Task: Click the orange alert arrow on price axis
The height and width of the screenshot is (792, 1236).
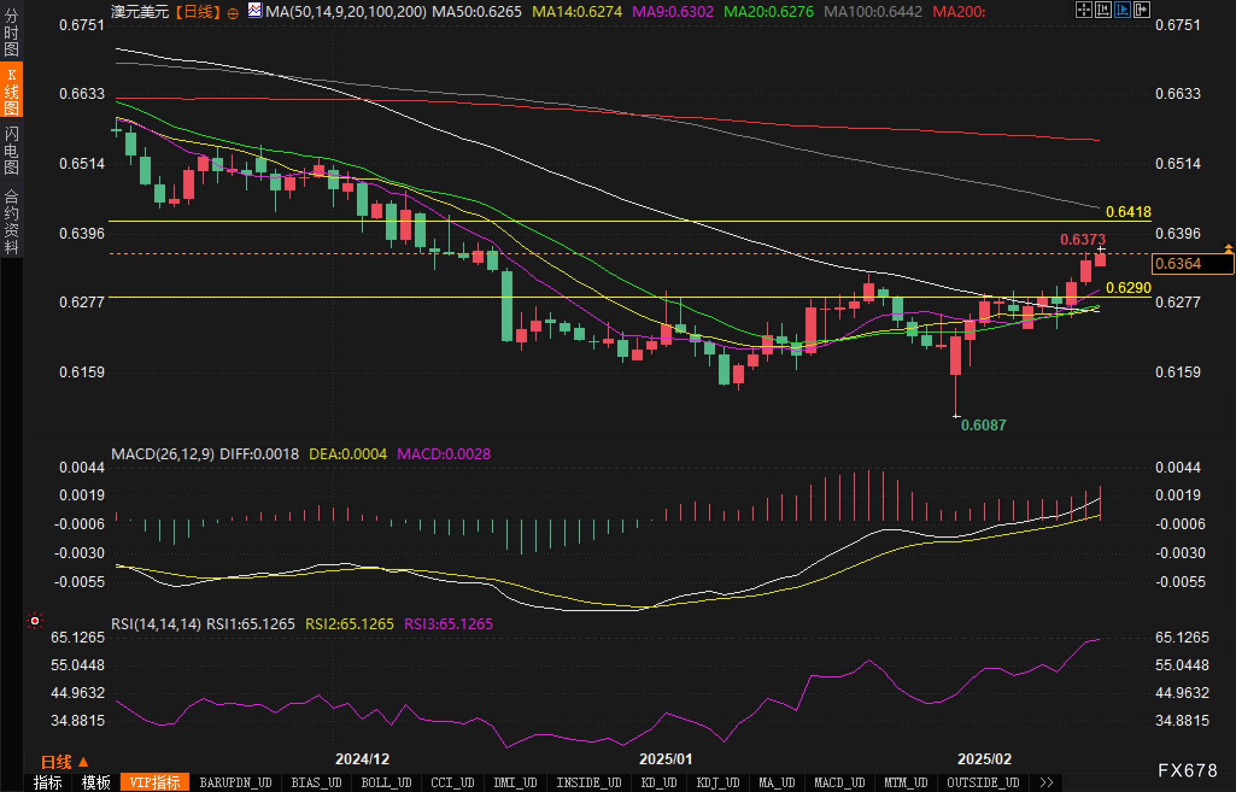Action: [x=1228, y=248]
